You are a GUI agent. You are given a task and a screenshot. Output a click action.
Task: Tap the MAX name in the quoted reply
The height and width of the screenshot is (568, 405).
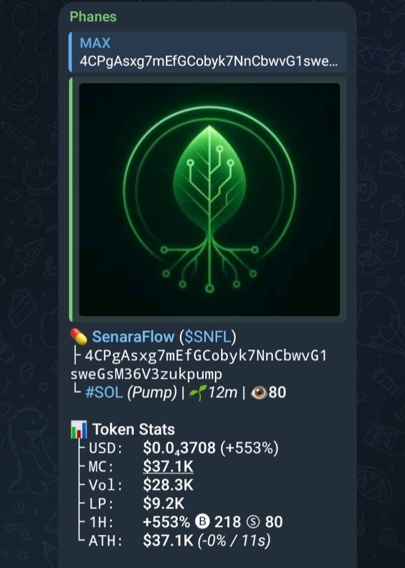pyautogui.click(x=95, y=43)
